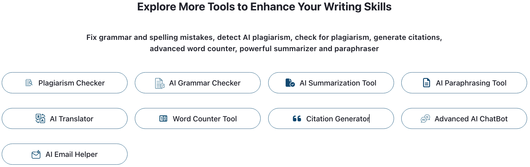
Task: Choose the Citation Generator text label
Action: click(338, 119)
